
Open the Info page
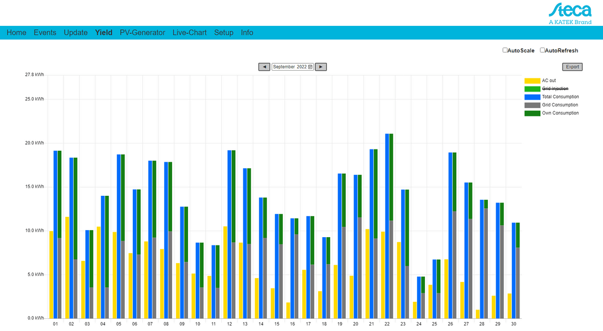click(x=247, y=33)
